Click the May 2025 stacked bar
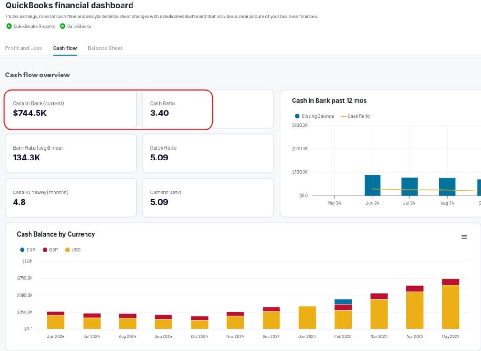Image resolution: width=481 pixels, height=351 pixels. click(x=450, y=304)
